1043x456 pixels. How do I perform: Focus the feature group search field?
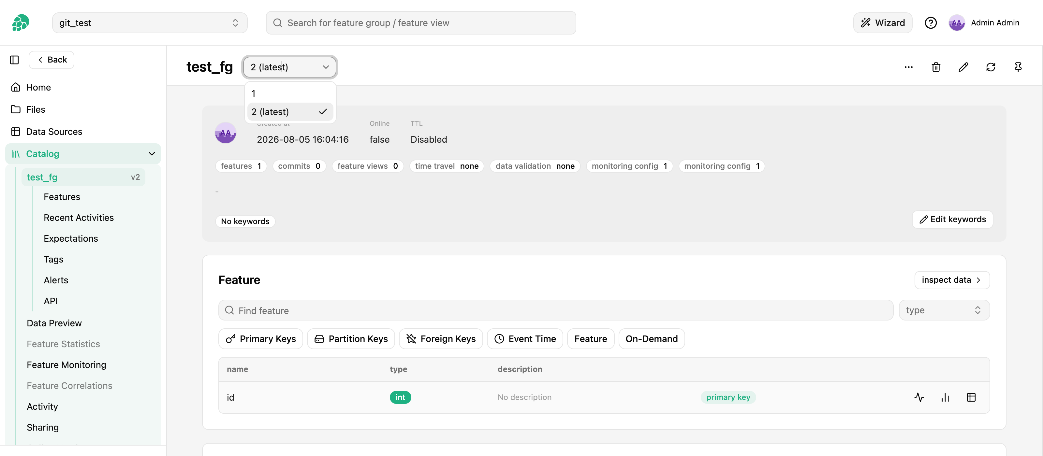(421, 23)
